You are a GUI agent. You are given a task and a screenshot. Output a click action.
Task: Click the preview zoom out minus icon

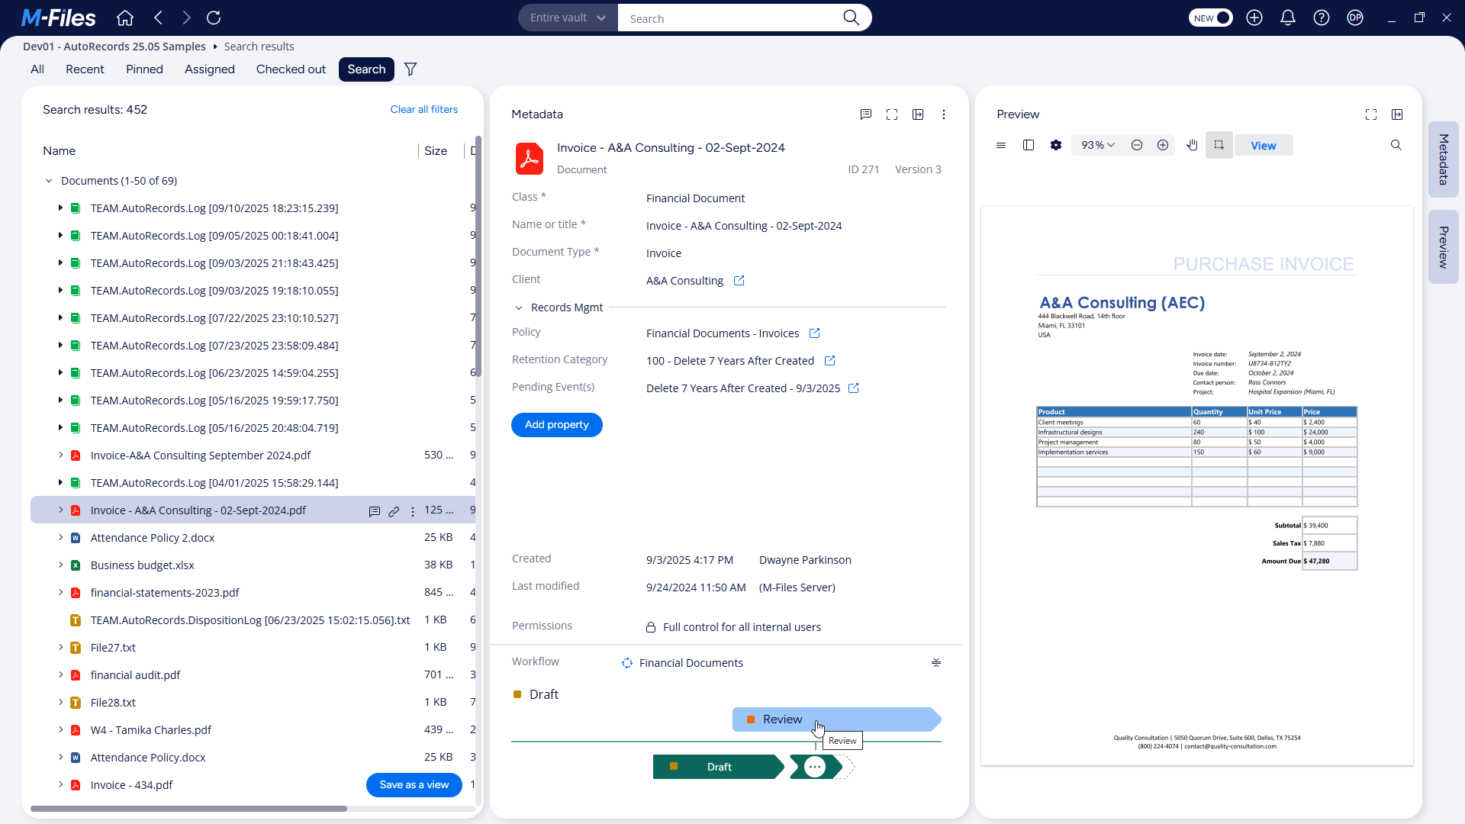[x=1136, y=145]
